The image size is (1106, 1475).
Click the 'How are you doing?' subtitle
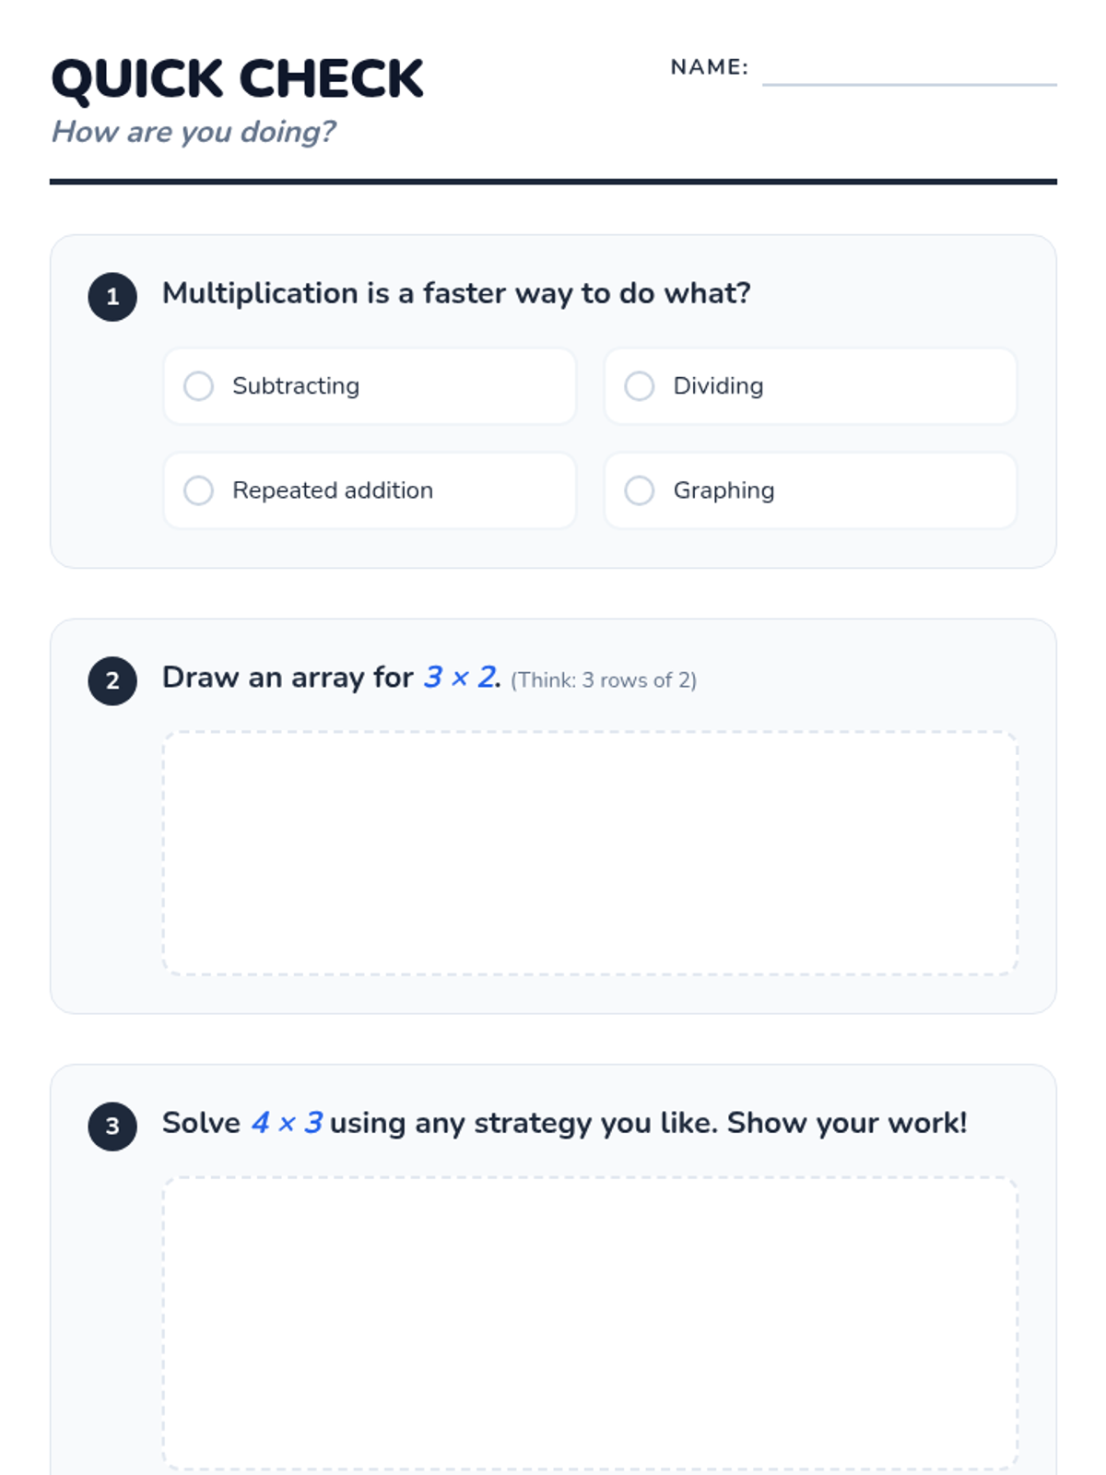(x=194, y=132)
